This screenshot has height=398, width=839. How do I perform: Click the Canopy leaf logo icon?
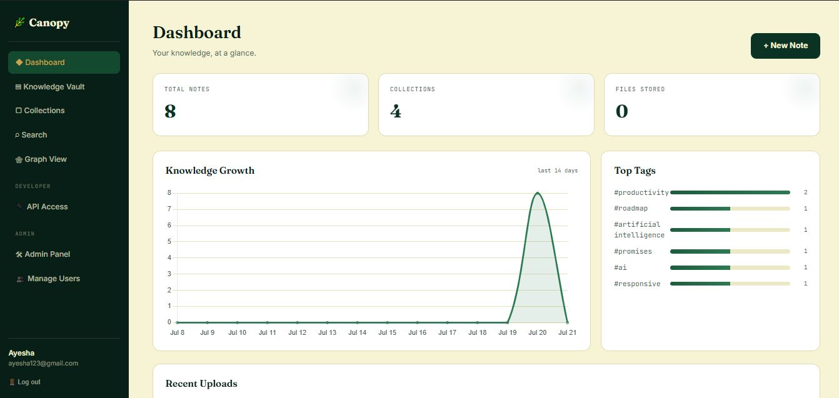pos(19,23)
